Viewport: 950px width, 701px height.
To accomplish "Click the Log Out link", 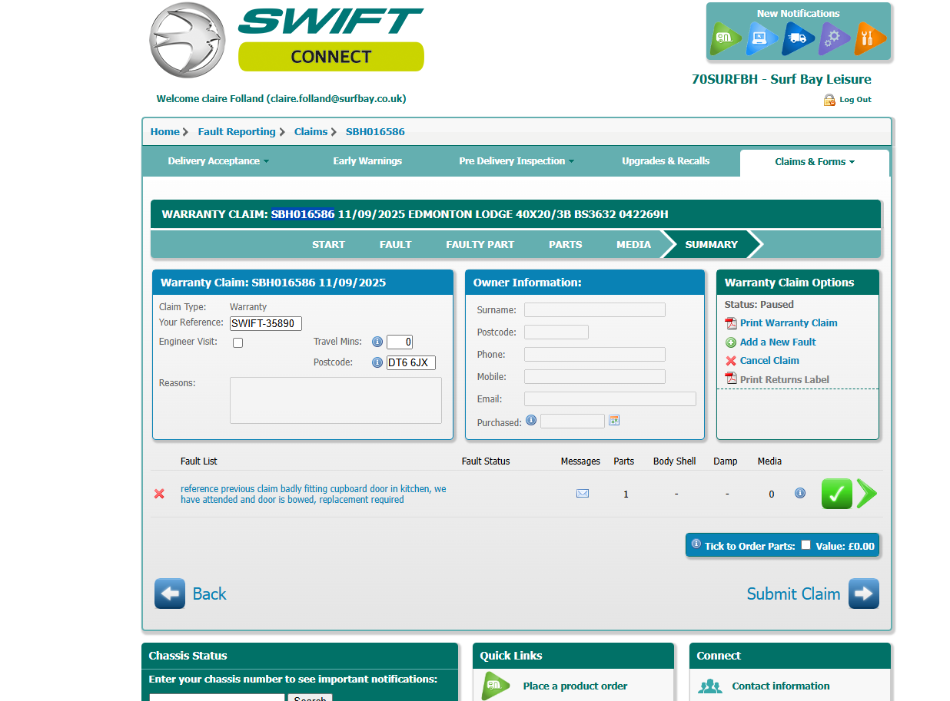I will point(855,100).
